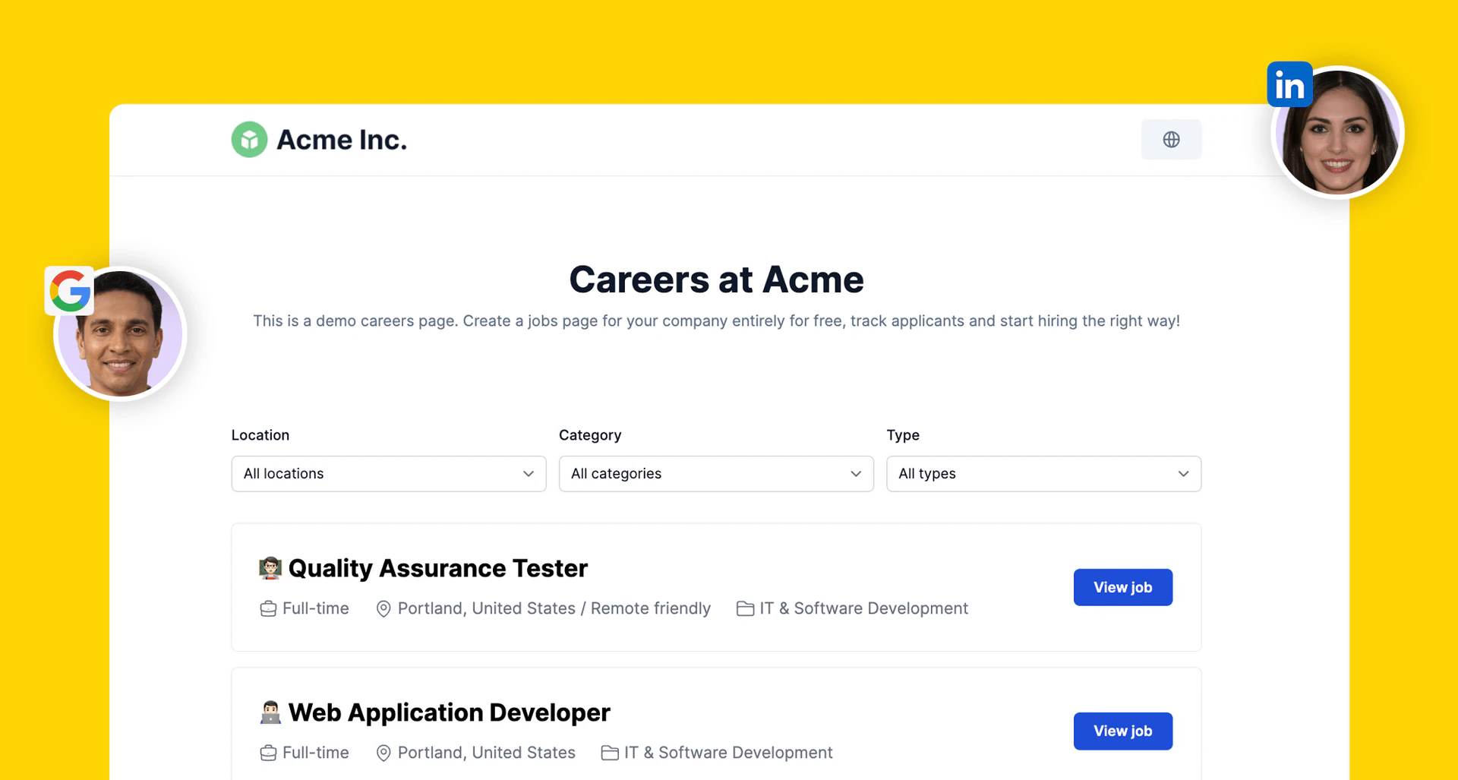View job for Quality Assurance Tester
1458x780 pixels.
coord(1122,587)
